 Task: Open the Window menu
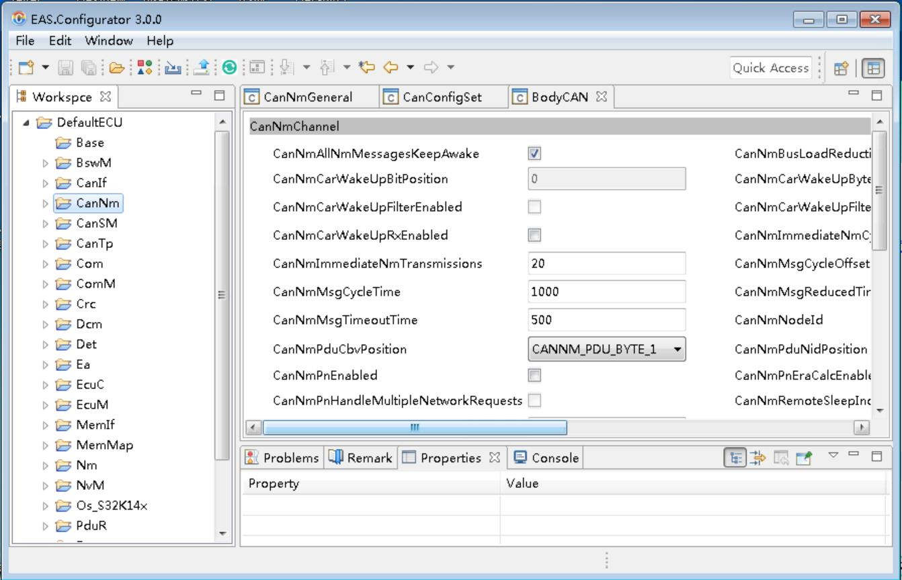(x=110, y=41)
